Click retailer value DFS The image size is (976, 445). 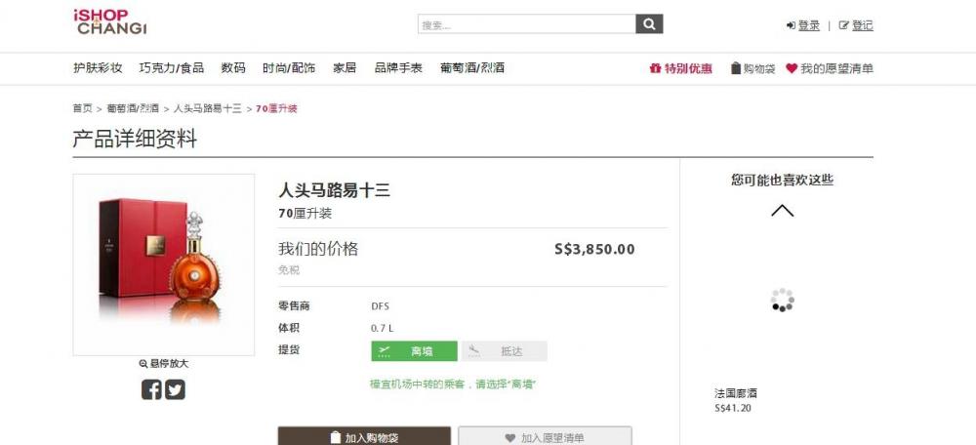381,306
